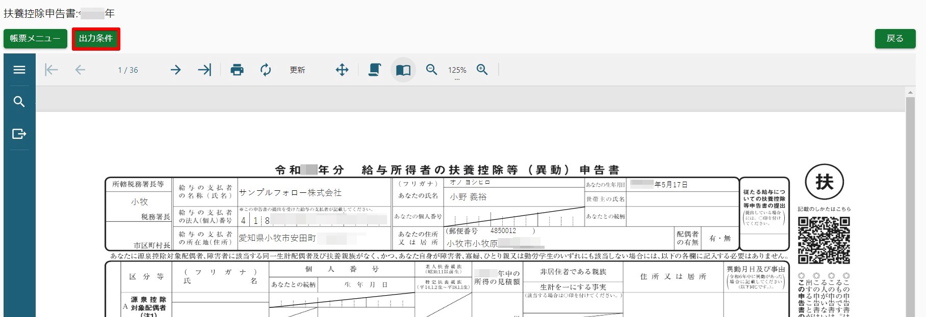Open the 帳票メニュー menu
926x317 pixels.
point(35,39)
